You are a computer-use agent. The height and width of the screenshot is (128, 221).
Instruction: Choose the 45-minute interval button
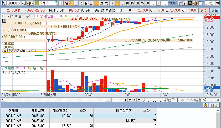[142, 3]
